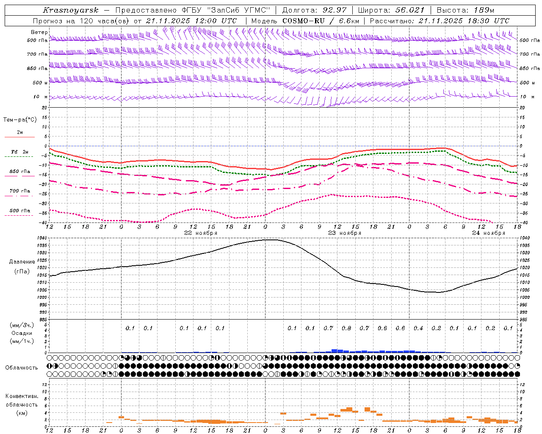Click the (мм/1ч.) precipitation unit label
Screen dimensions: 542x434
(22, 341)
